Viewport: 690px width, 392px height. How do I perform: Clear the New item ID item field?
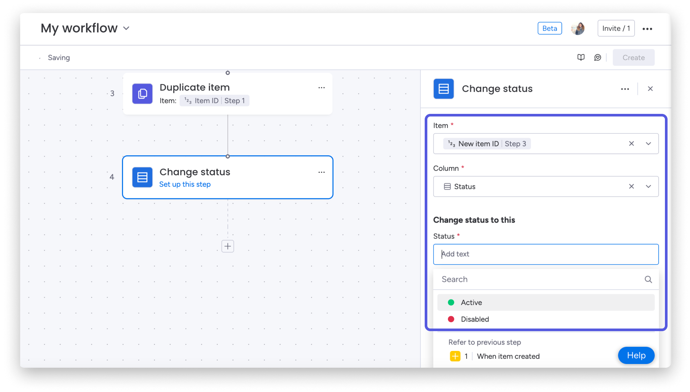pyautogui.click(x=631, y=144)
